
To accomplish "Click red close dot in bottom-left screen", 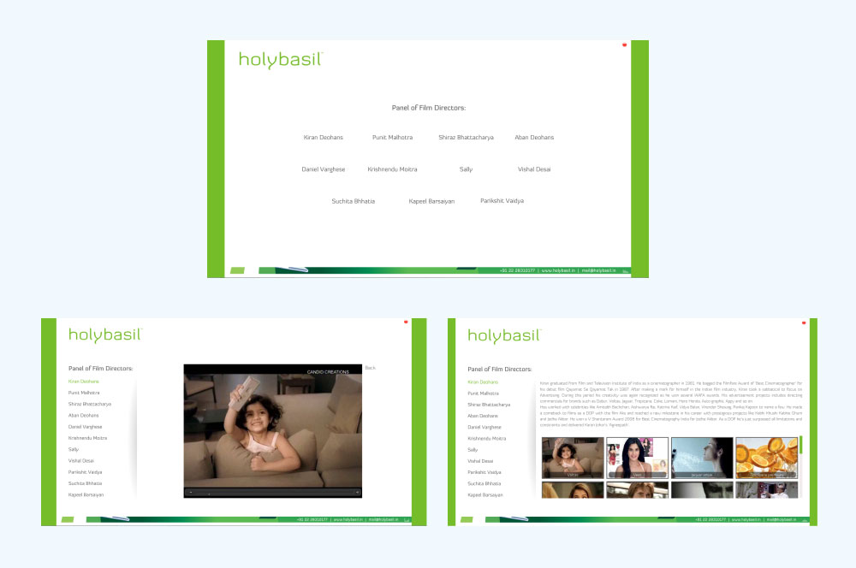I will pos(406,322).
